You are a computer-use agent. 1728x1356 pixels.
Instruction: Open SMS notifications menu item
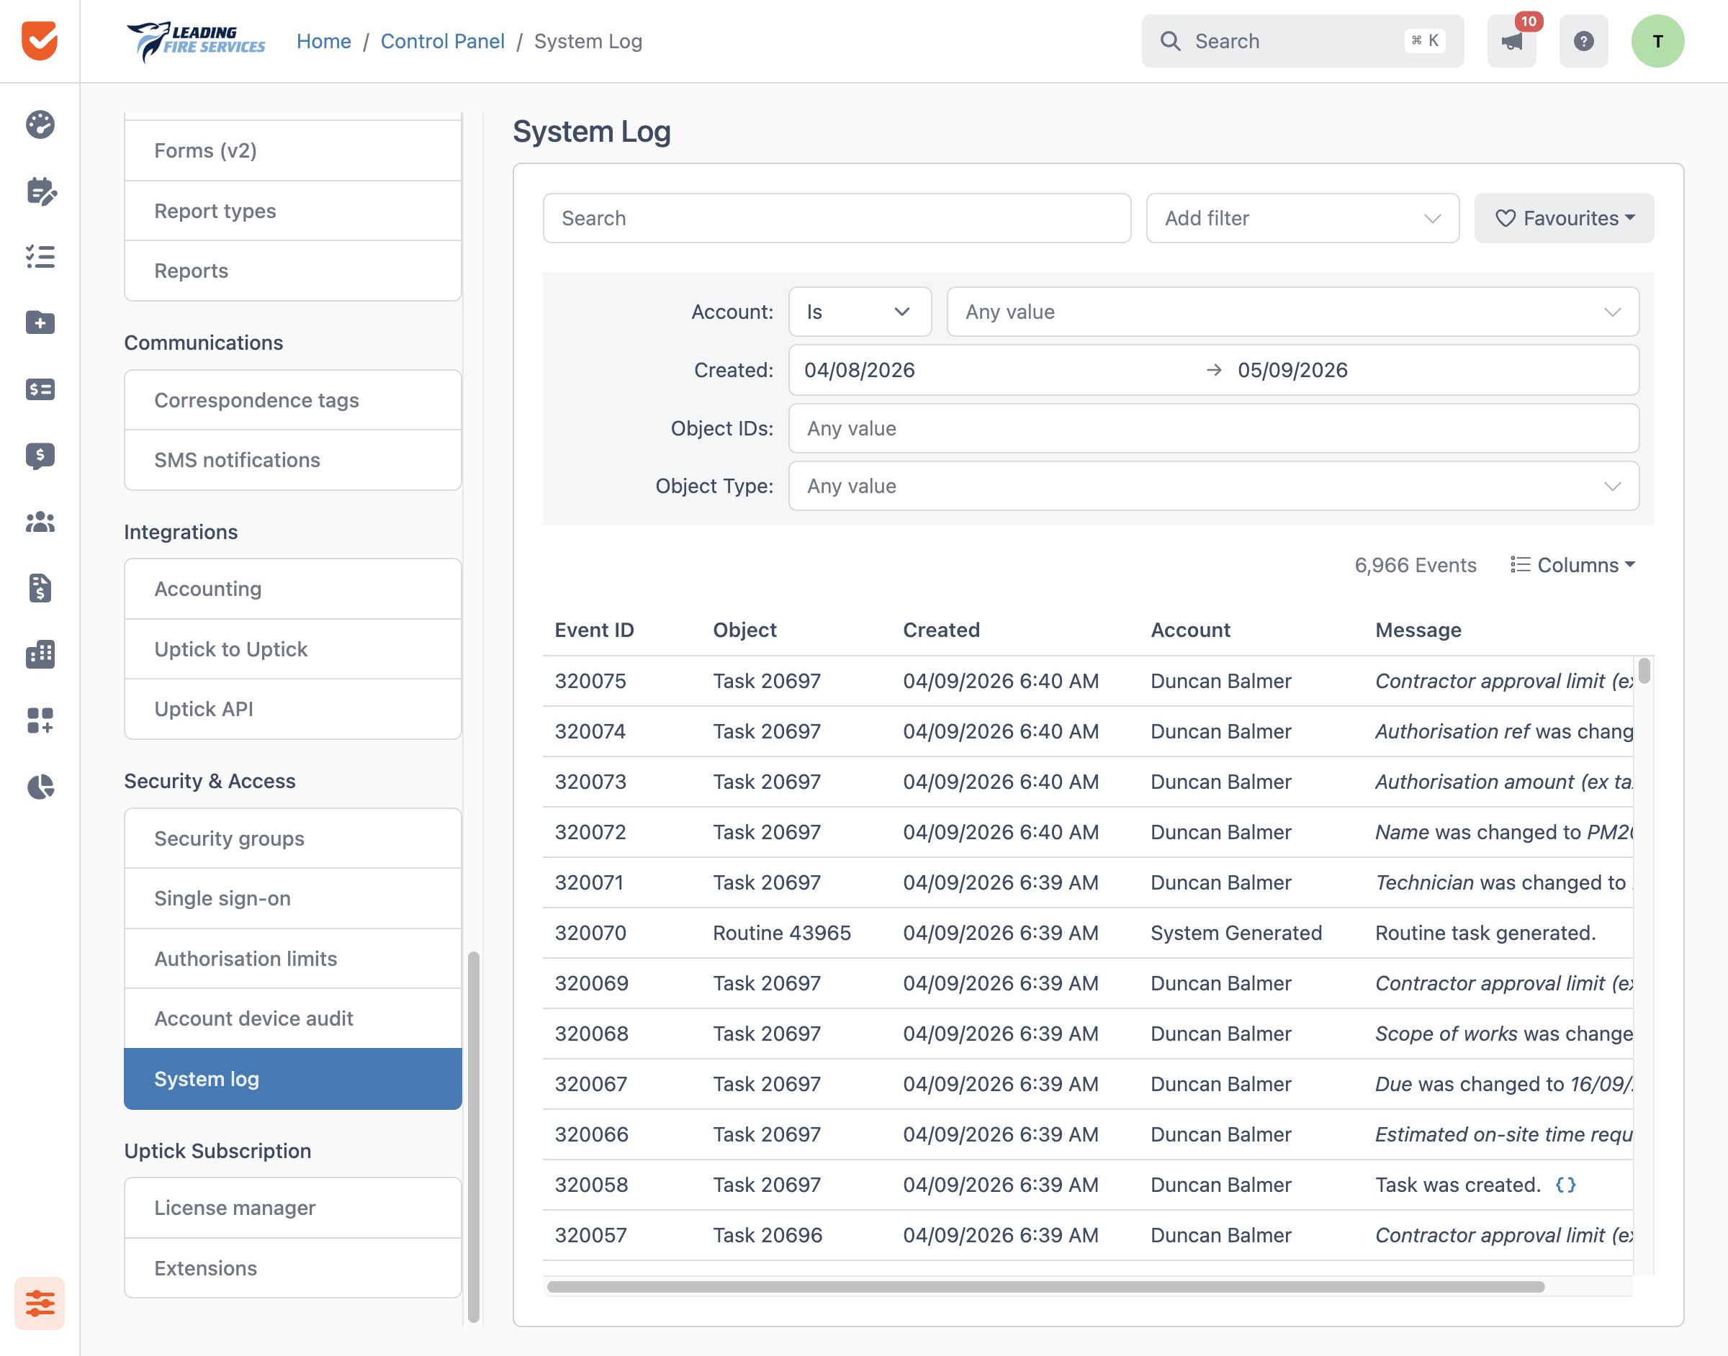tap(293, 460)
